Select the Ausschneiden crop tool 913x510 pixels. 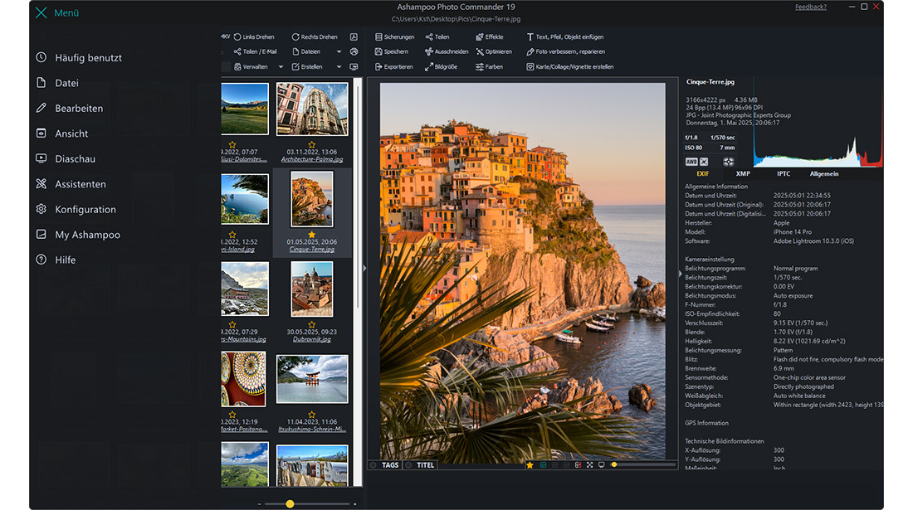pos(447,51)
